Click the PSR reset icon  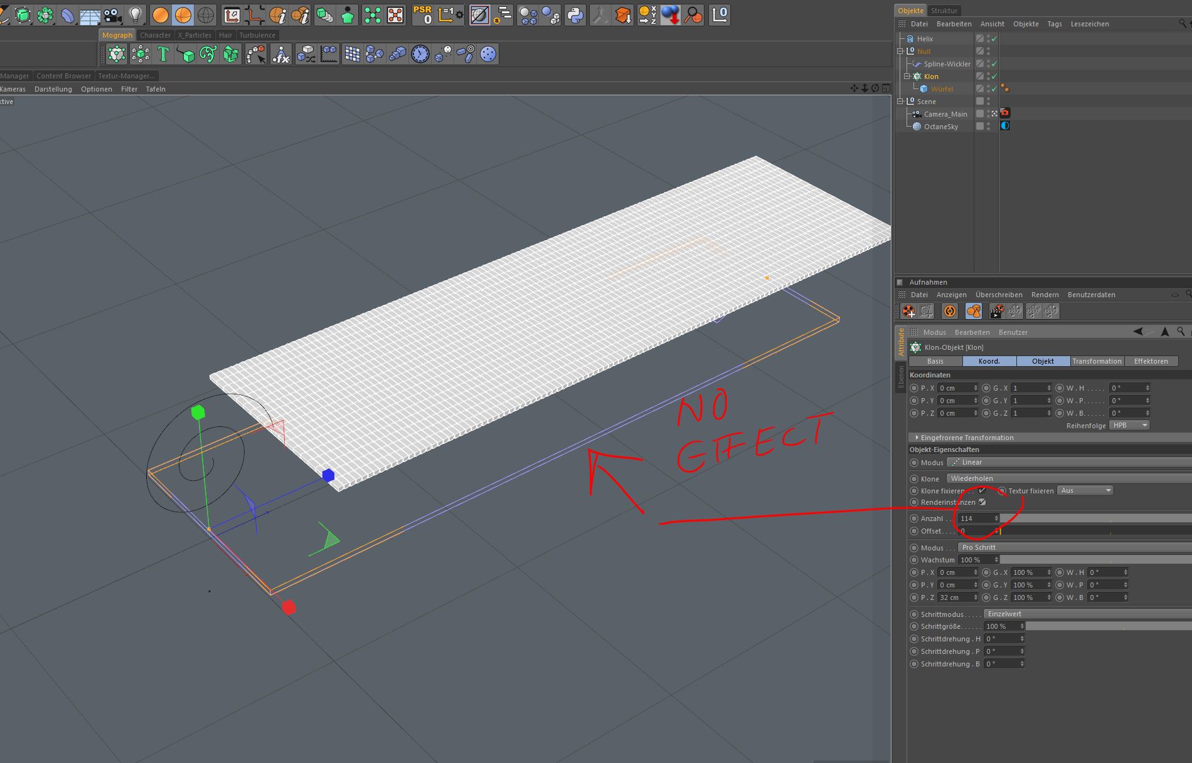(423, 14)
